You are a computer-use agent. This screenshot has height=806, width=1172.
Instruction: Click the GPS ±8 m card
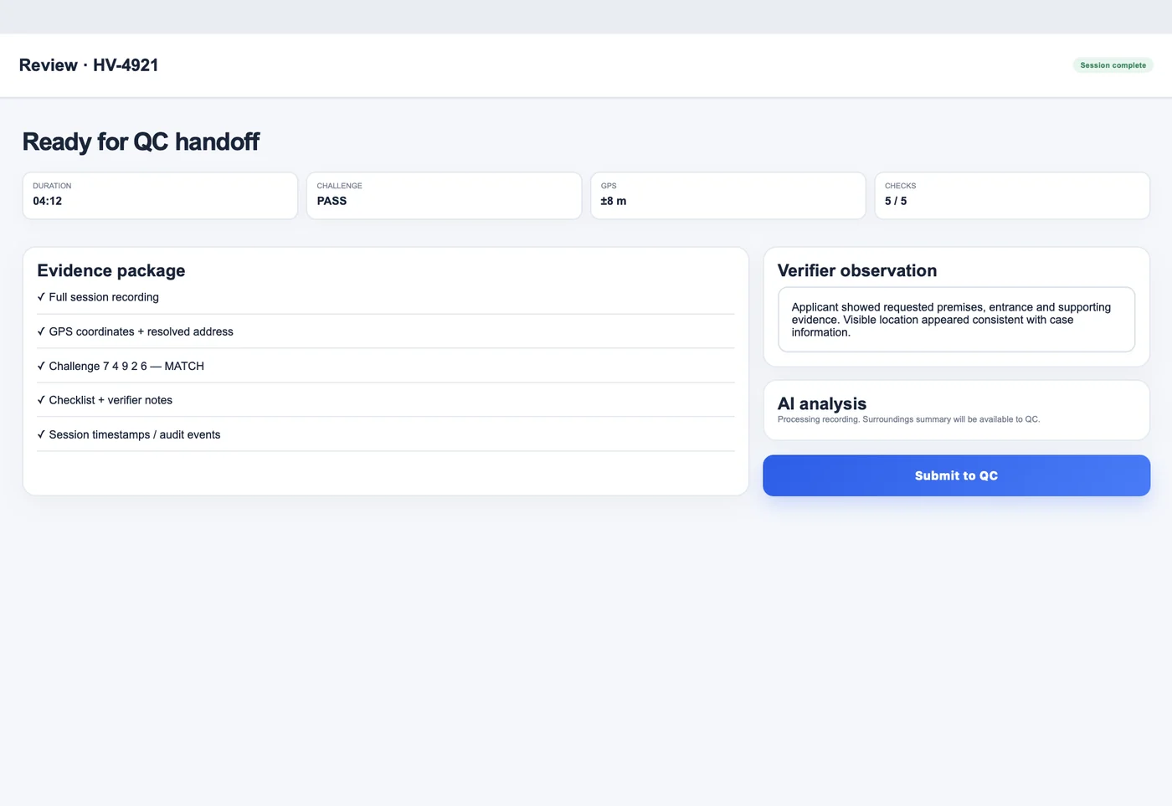727,196
